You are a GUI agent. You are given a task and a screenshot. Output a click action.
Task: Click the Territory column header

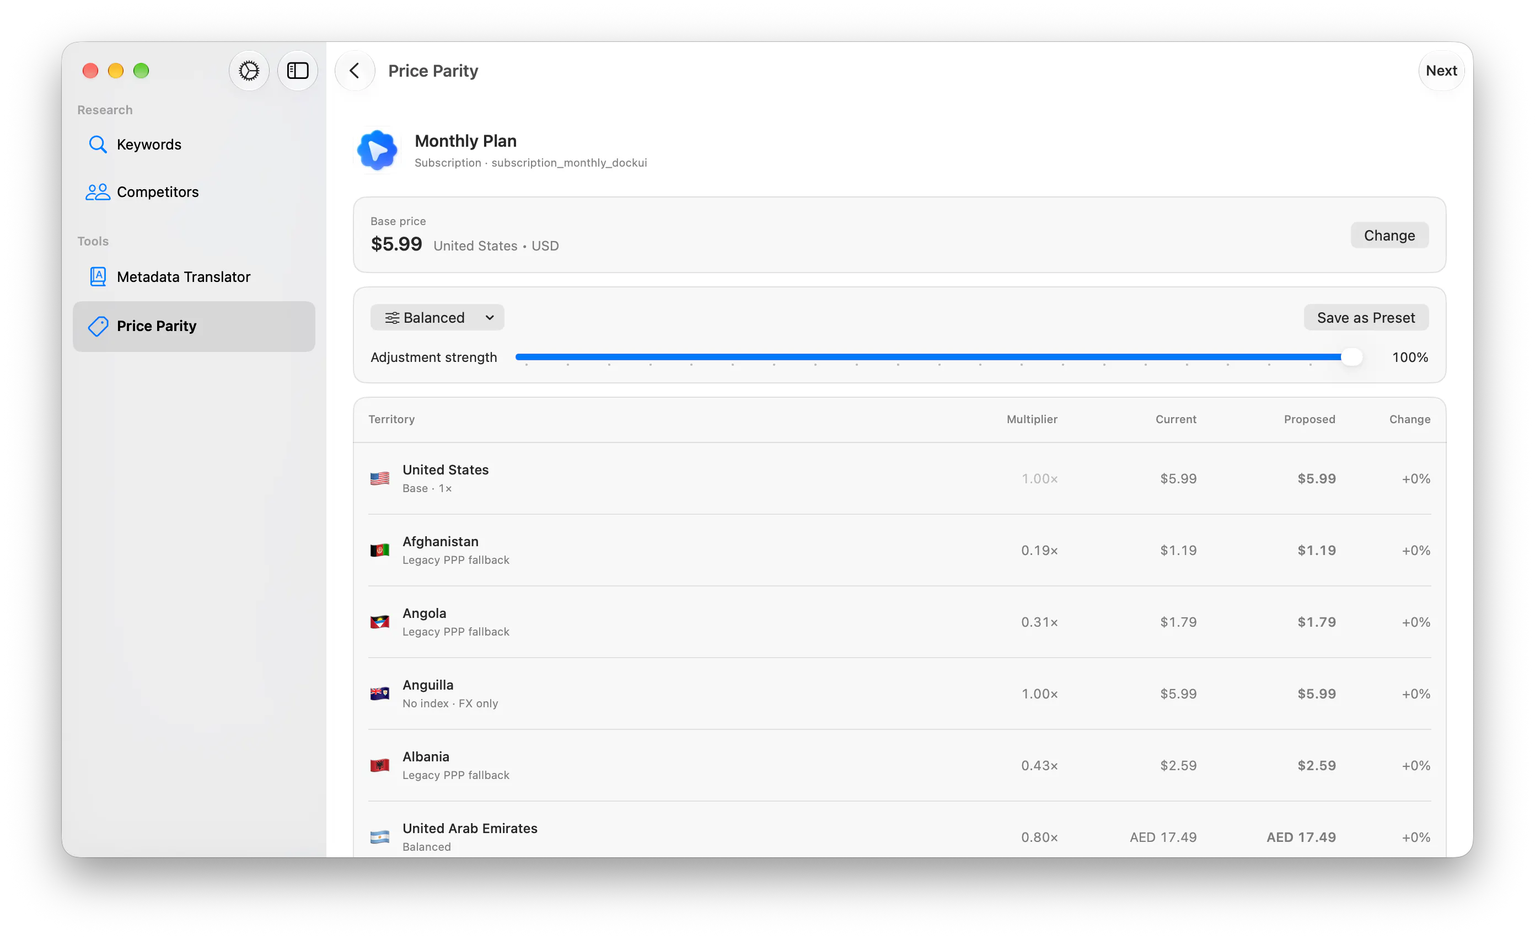[391, 419]
